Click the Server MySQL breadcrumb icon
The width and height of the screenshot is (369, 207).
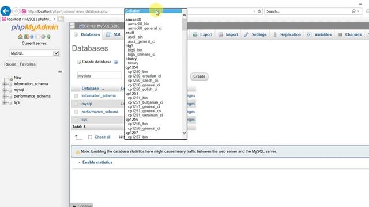pos(81,26)
